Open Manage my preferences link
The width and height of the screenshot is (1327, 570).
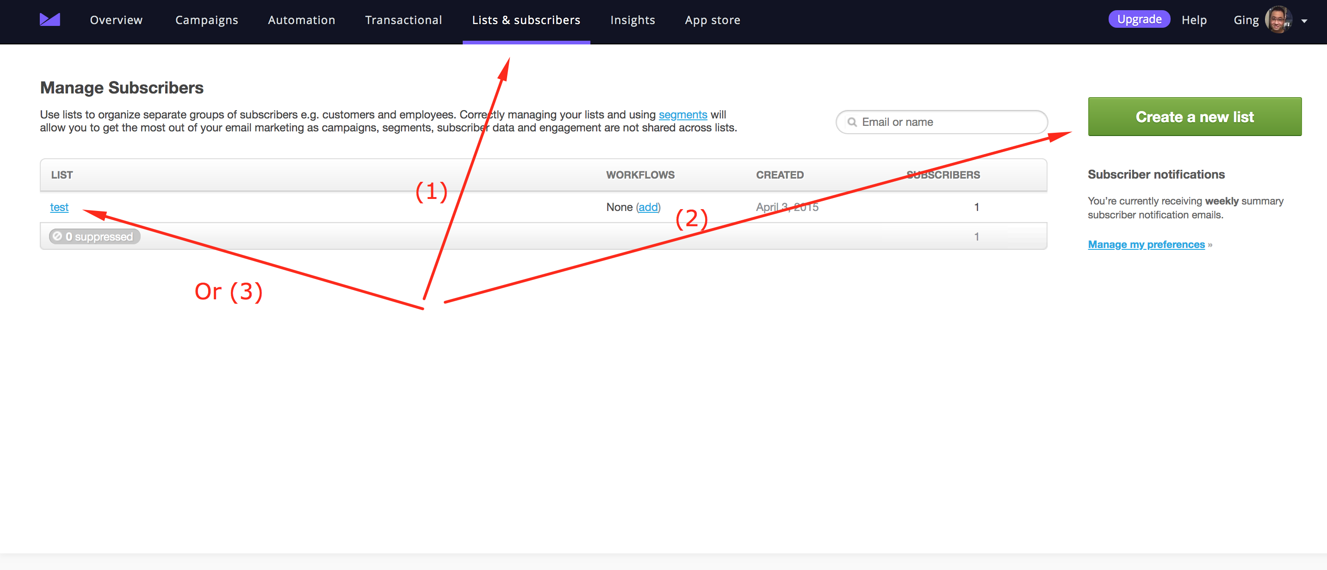[1146, 245]
